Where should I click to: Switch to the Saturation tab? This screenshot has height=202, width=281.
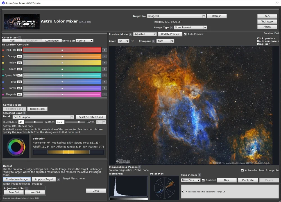point(32,41)
